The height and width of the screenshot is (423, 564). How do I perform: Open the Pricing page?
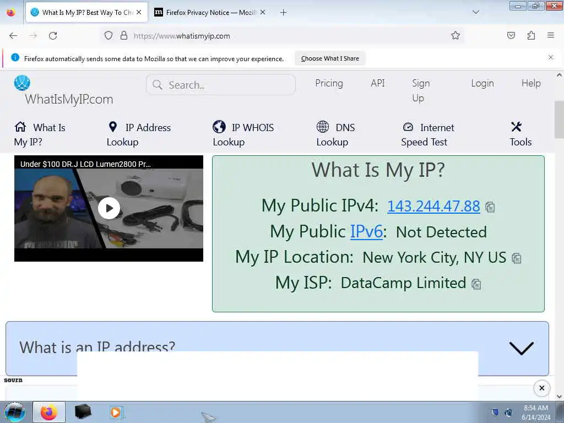pyautogui.click(x=329, y=83)
